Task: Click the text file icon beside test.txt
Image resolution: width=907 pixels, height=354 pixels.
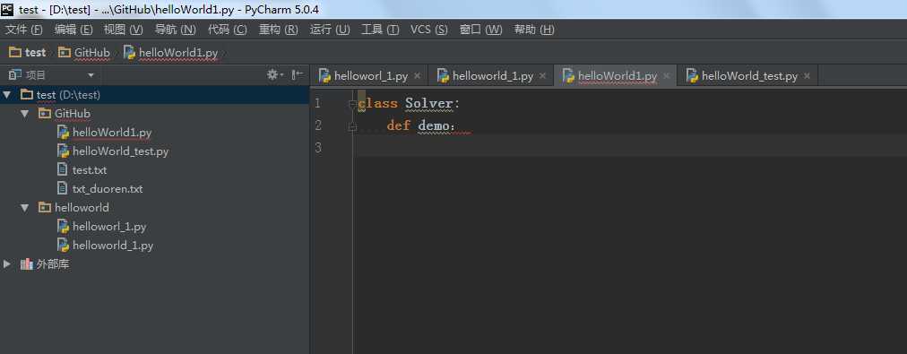Action: pos(63,169)
